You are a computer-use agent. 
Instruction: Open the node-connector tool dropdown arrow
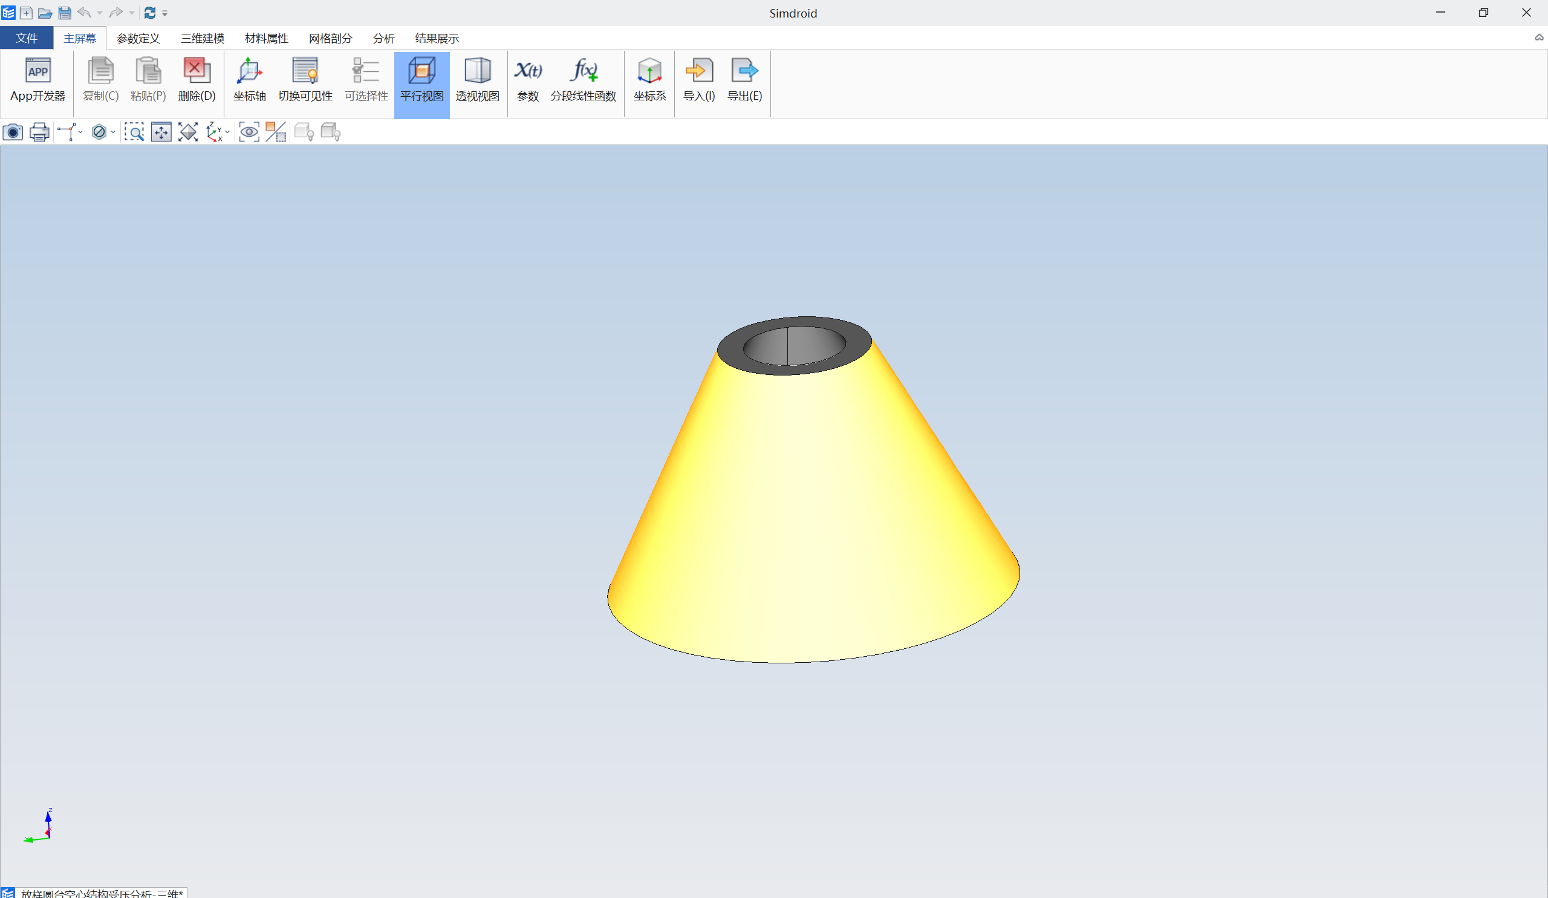point(81,132)
